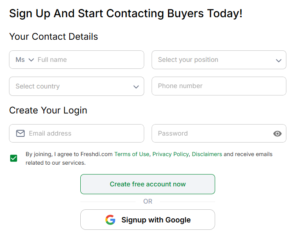Image resolution: width=295 pixels, height=238 pixels.
Task: Open the Privacy Policy link
Action: (x=170, y=154)
